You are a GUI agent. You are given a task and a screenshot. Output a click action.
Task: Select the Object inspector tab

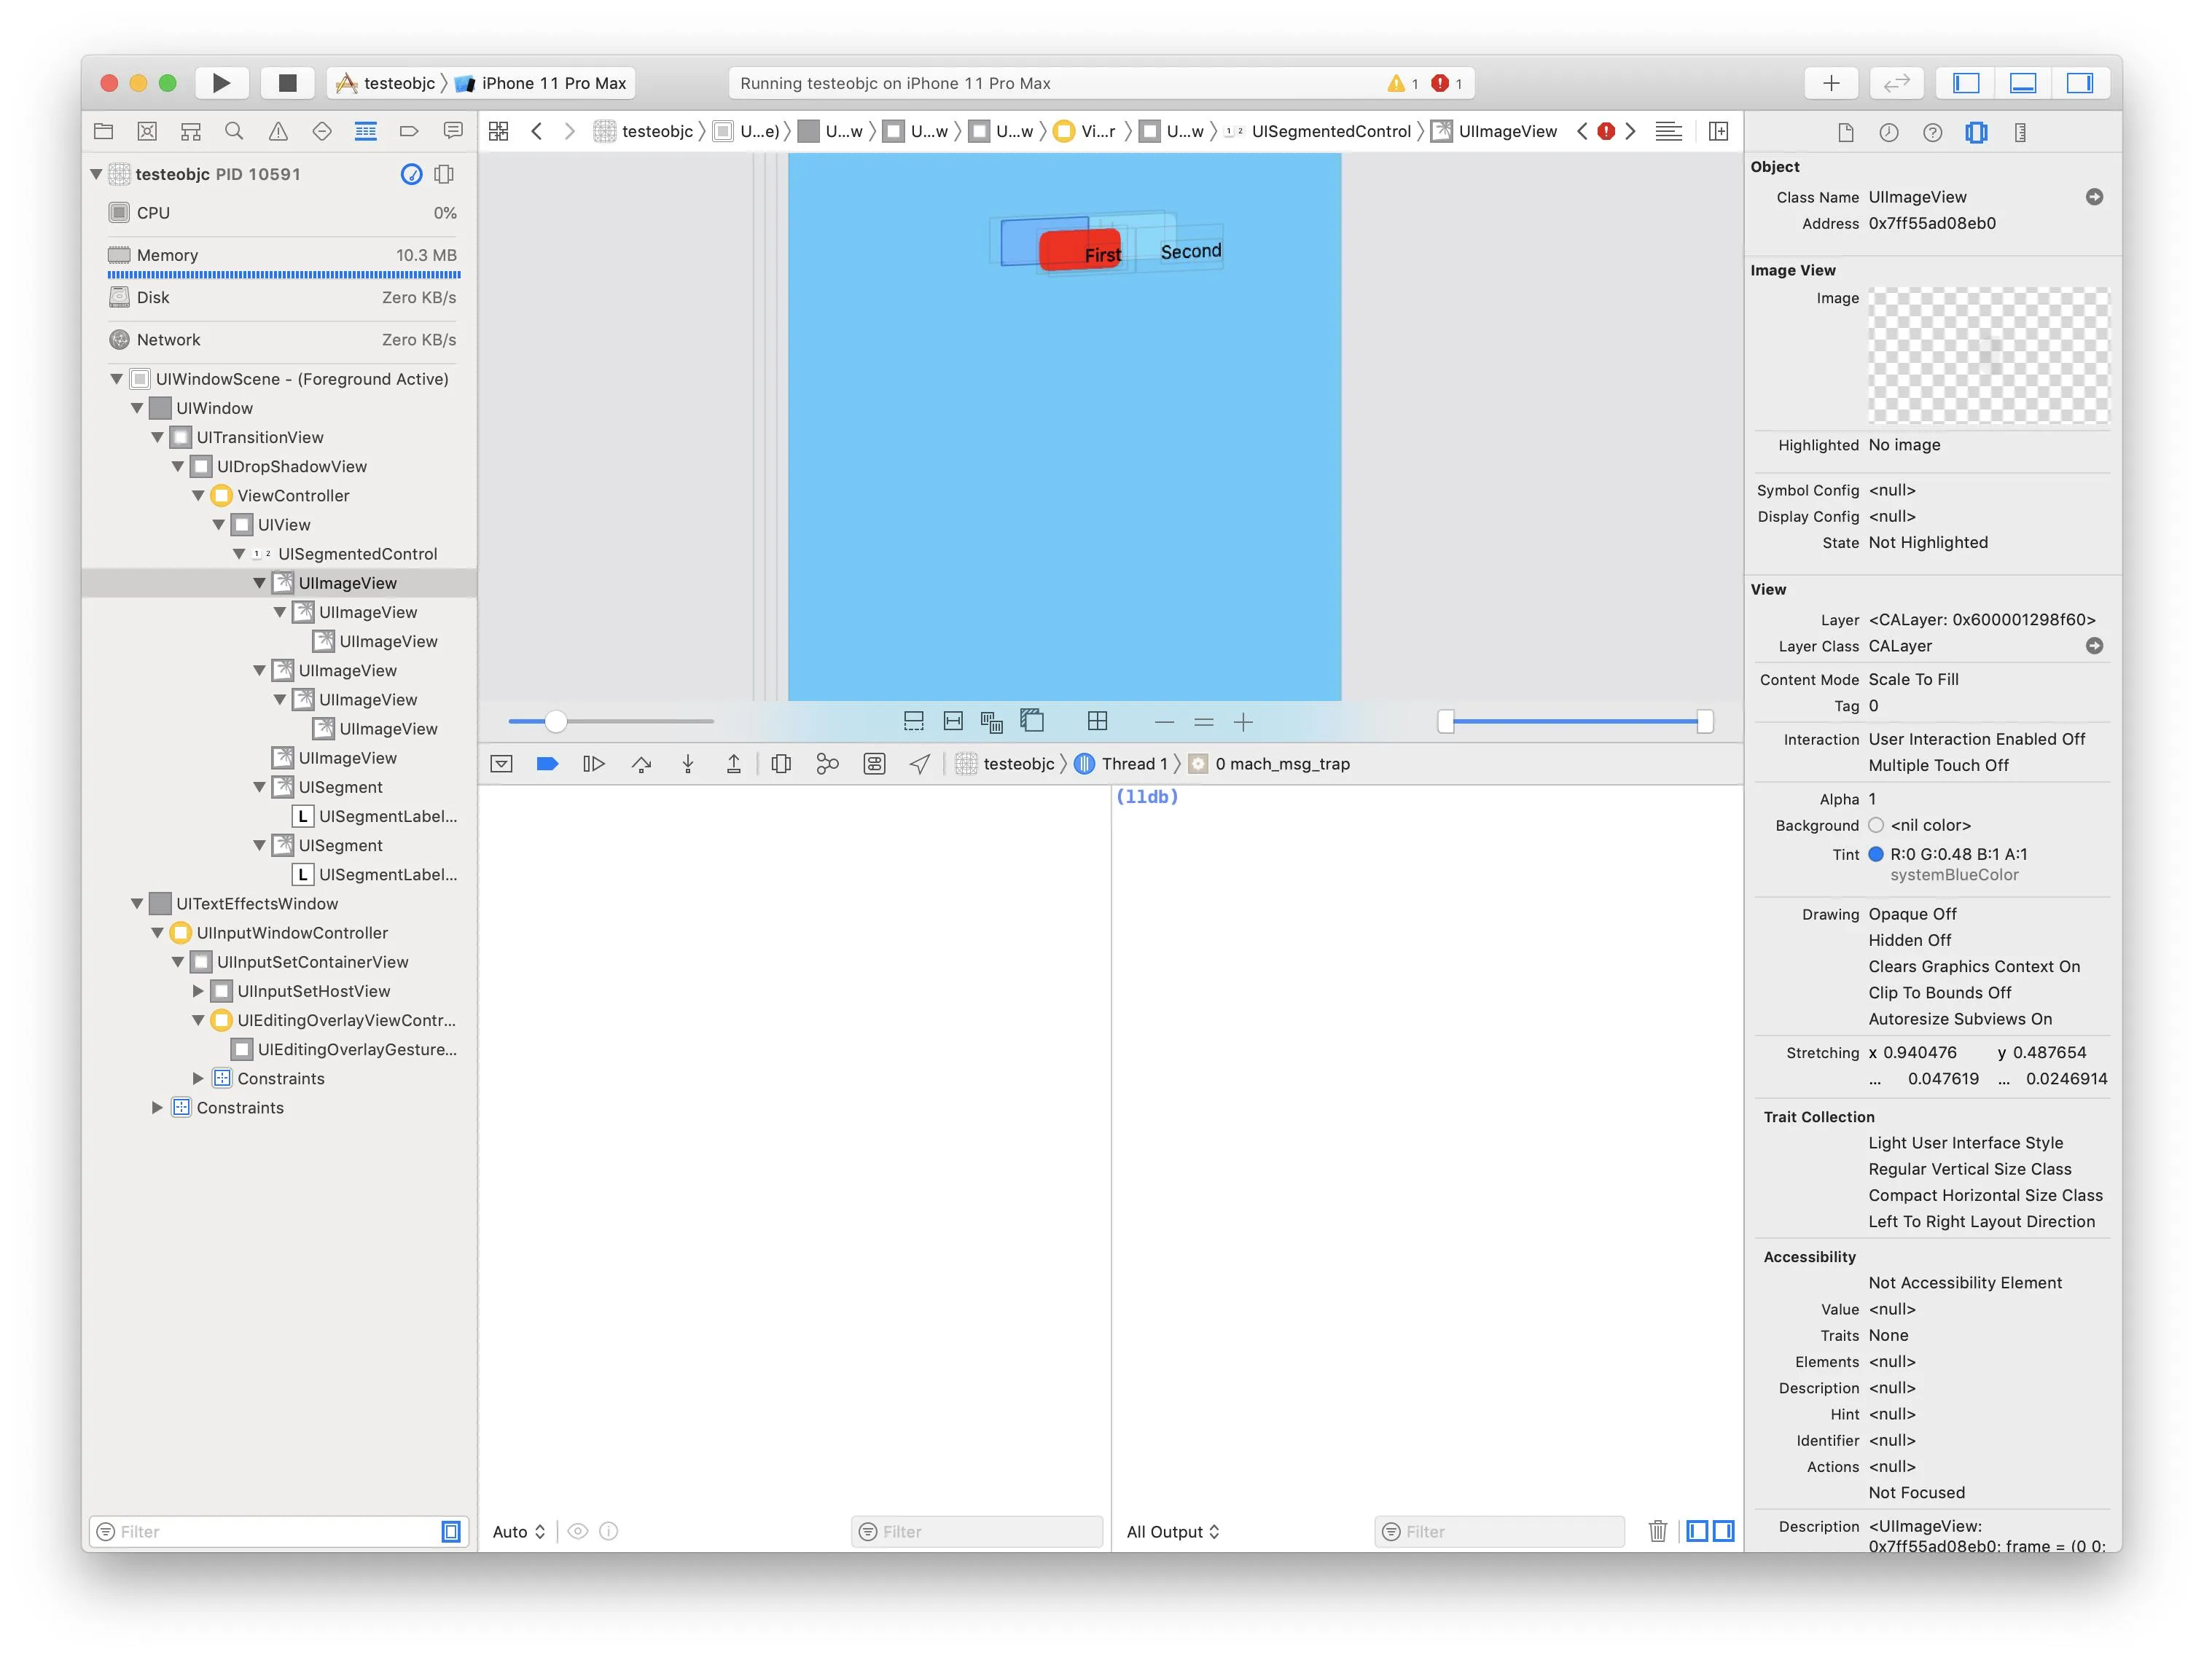coord(1976,133)
